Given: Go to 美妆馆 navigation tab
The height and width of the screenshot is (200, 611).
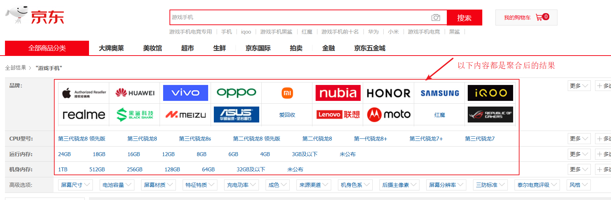Looking at the screenshot, I should pyautogui.click(x=152, y=48).
